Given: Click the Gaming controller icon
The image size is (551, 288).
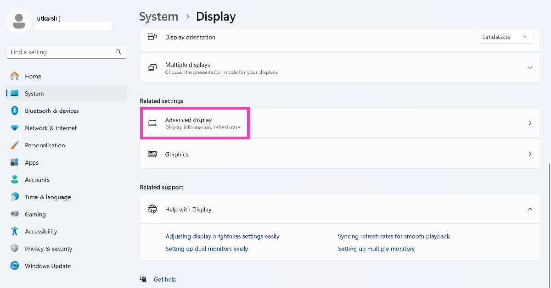Looking at the screenshot, I should click(x=15, y=214).
